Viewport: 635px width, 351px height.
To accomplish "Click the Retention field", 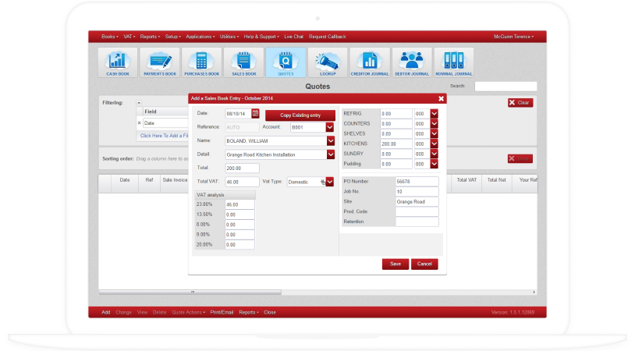I will pos(417,222).
